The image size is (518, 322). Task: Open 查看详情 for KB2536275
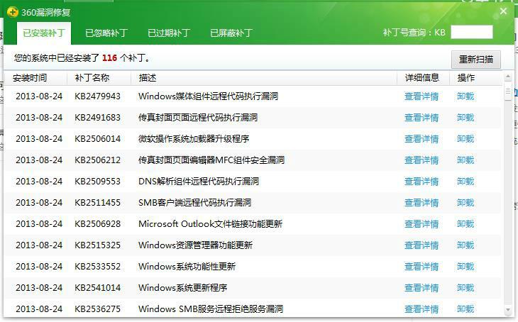[x=421, y=309]
